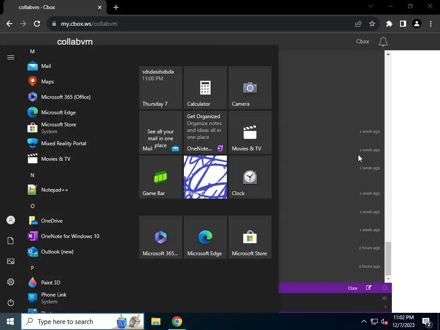
Task: Click the network icon in system tray
Action: (374, 321)
